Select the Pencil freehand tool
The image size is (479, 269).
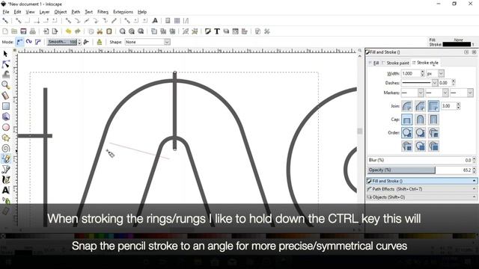coord(5,158)
